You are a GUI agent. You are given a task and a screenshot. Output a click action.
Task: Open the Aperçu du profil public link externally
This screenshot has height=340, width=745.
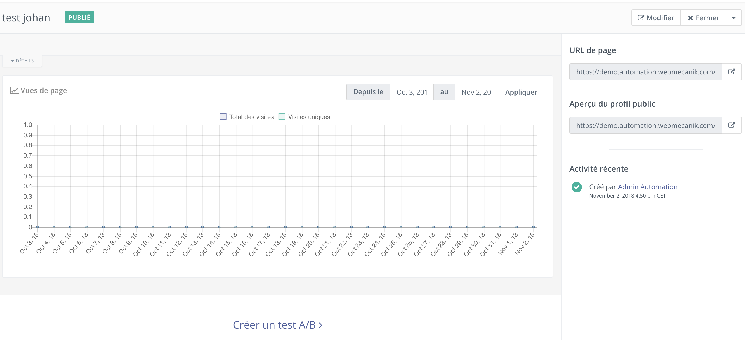[x=732, y=125]
